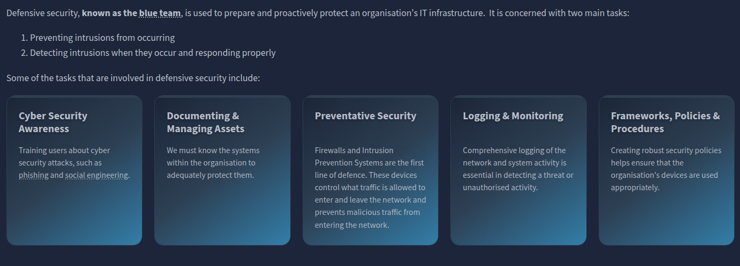The width and height of the screenshot is (740, 266).
Task: Click the "Detecting intrusions when they occur" list item
Action: [x=153, y=53]
